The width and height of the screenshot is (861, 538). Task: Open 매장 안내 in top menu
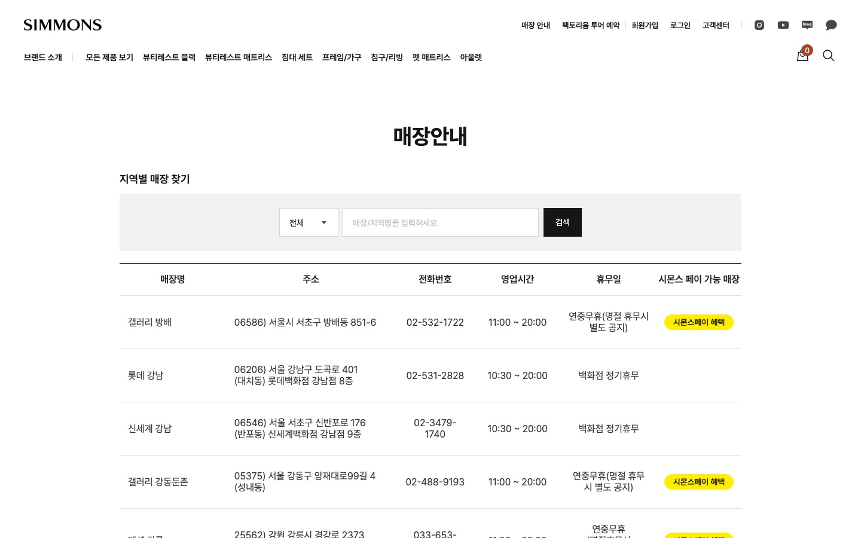(x=536, y=25)
